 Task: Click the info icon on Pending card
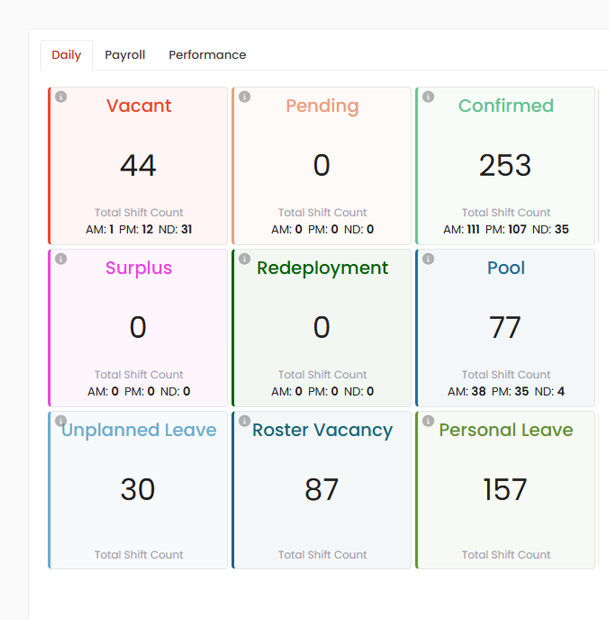[x=245, y=96]
